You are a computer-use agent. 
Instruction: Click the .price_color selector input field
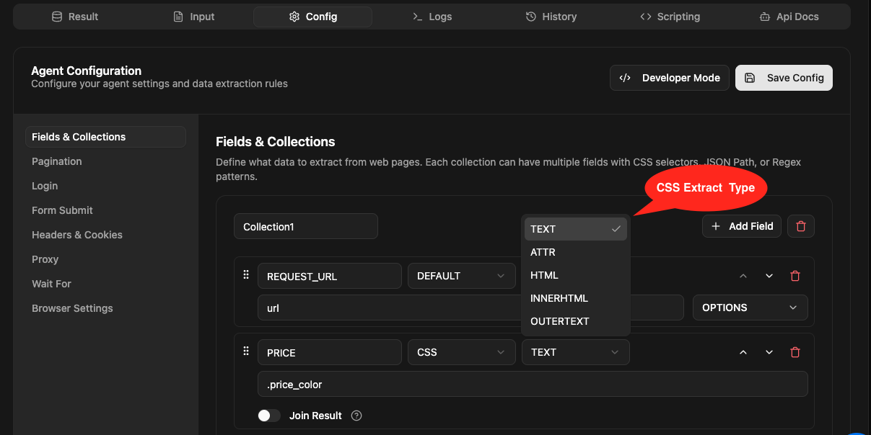(532, 385)
